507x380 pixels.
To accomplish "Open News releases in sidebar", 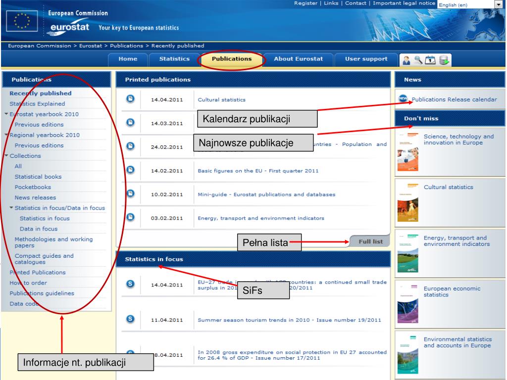I will pos(35,197).
